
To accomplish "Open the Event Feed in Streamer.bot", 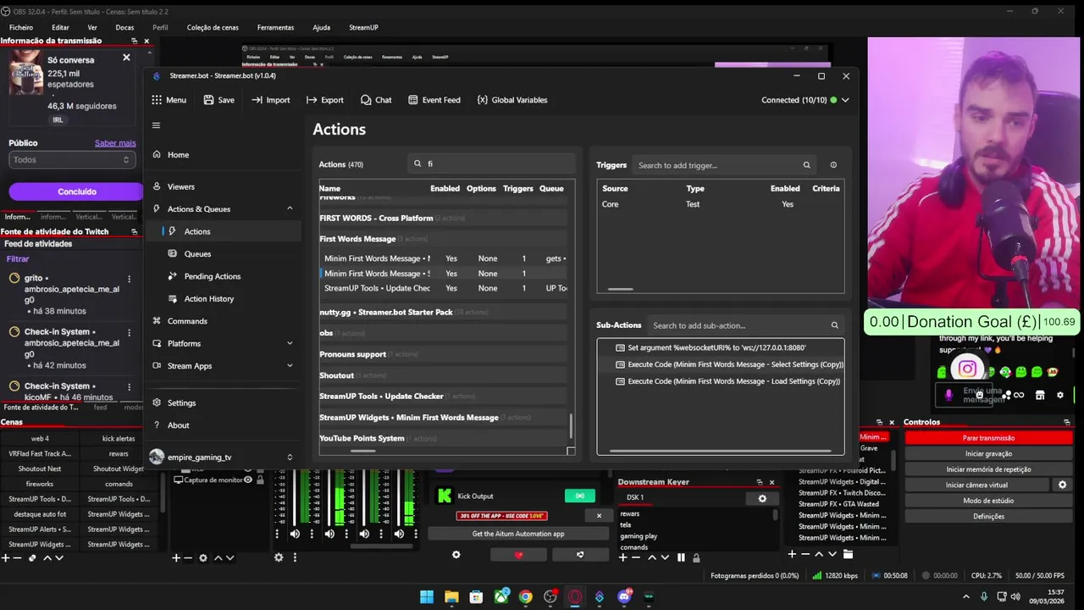I will tap(434, 100).
